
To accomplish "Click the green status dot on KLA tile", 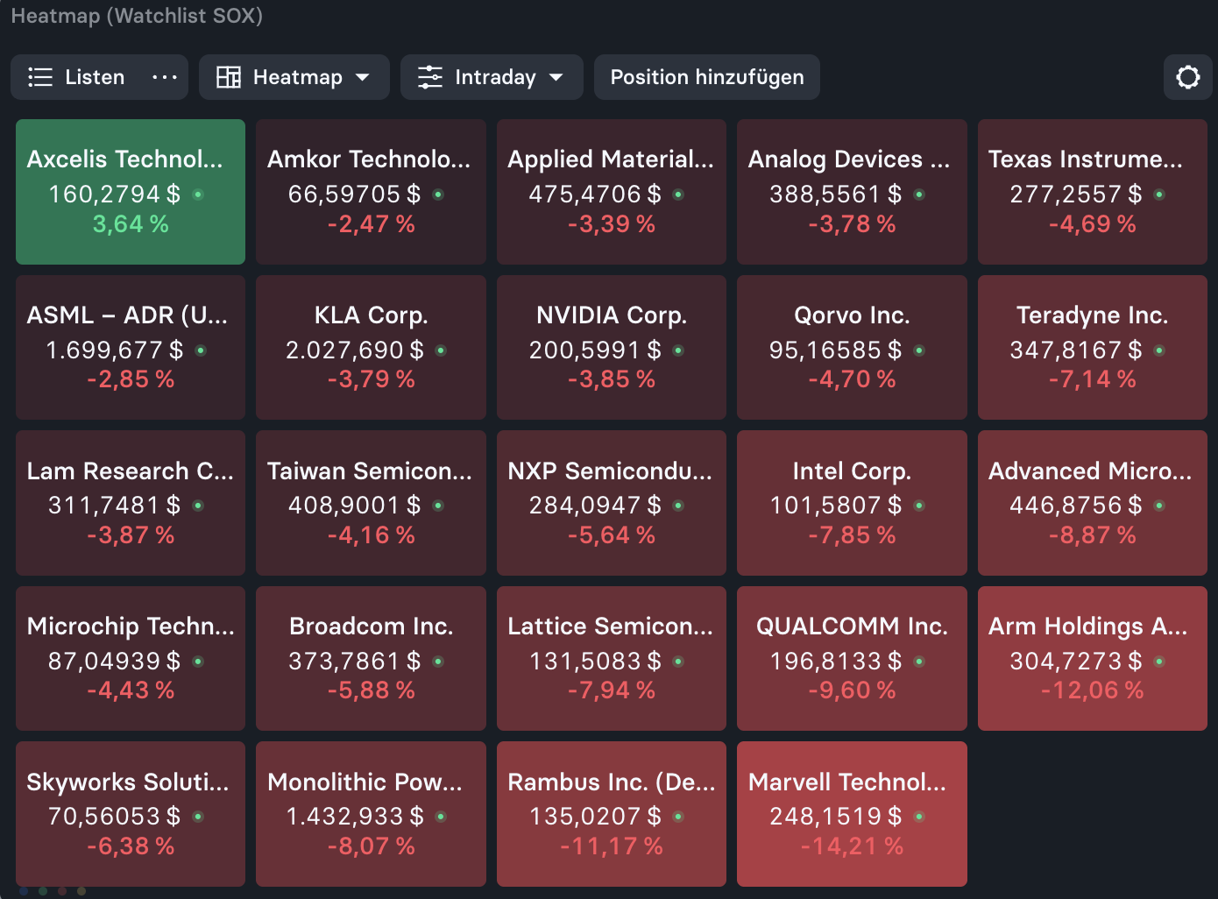I will pos(441,350).
